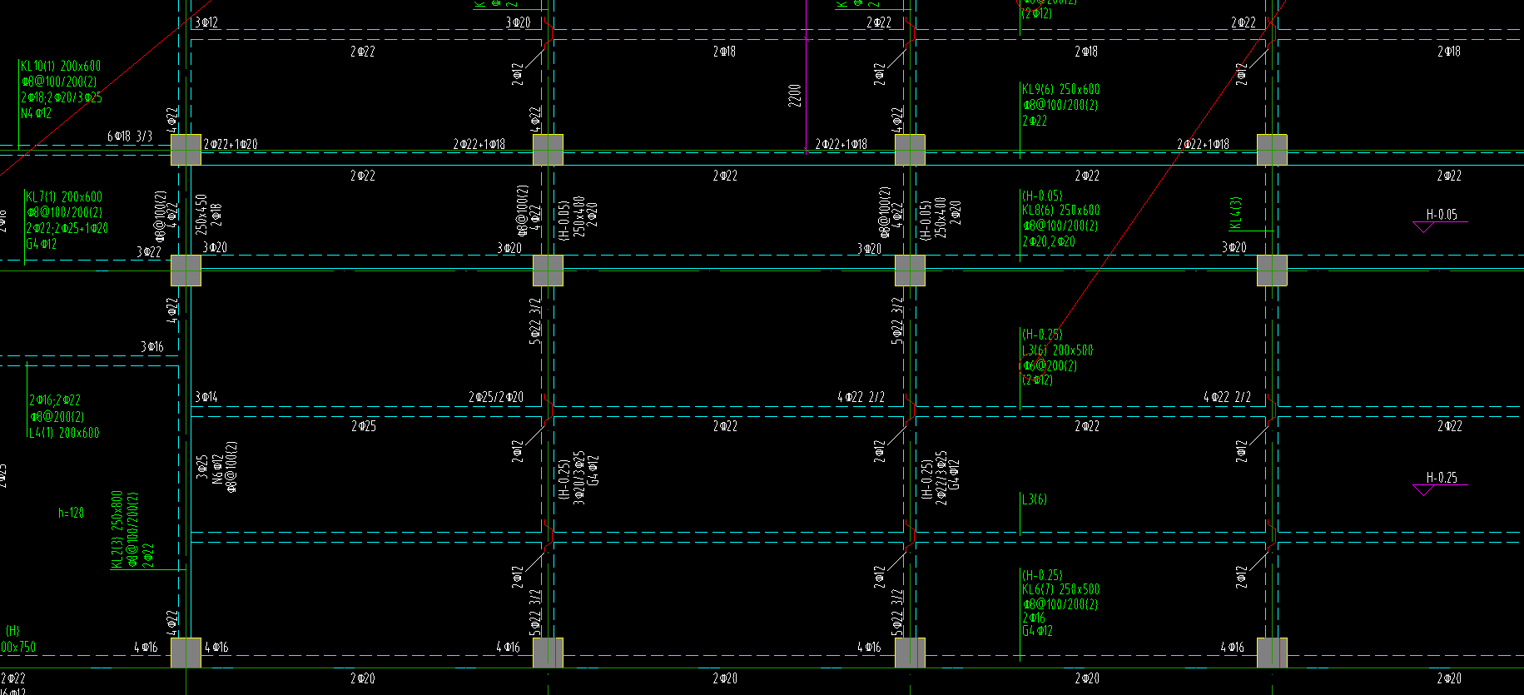Select the "KL10(1) 200x600" beam label

[61, 66]
